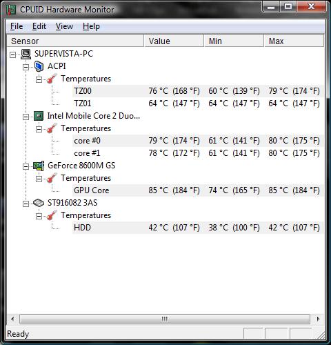Screen dimensions: 331x345
Task: Collapse the Intel Mobile Core 2 Duo node
Action: 26,117
